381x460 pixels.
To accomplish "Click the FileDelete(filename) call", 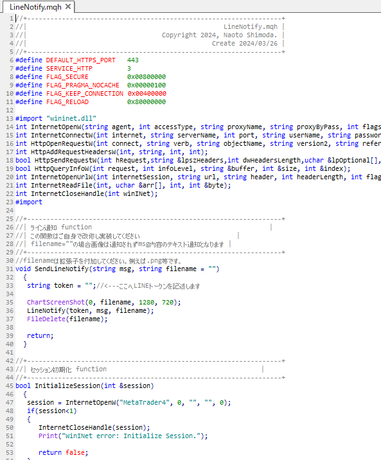I will (67, 319).
